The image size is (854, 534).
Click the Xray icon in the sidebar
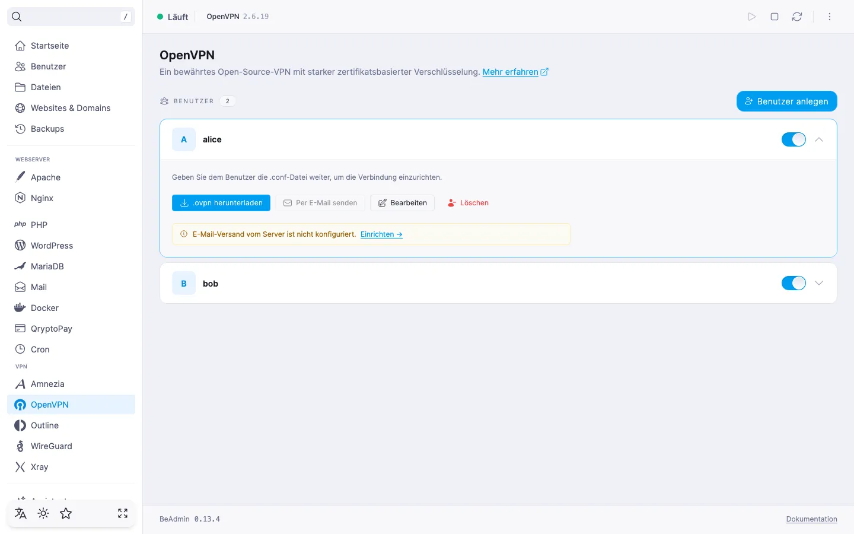click(x=20, y=467)
